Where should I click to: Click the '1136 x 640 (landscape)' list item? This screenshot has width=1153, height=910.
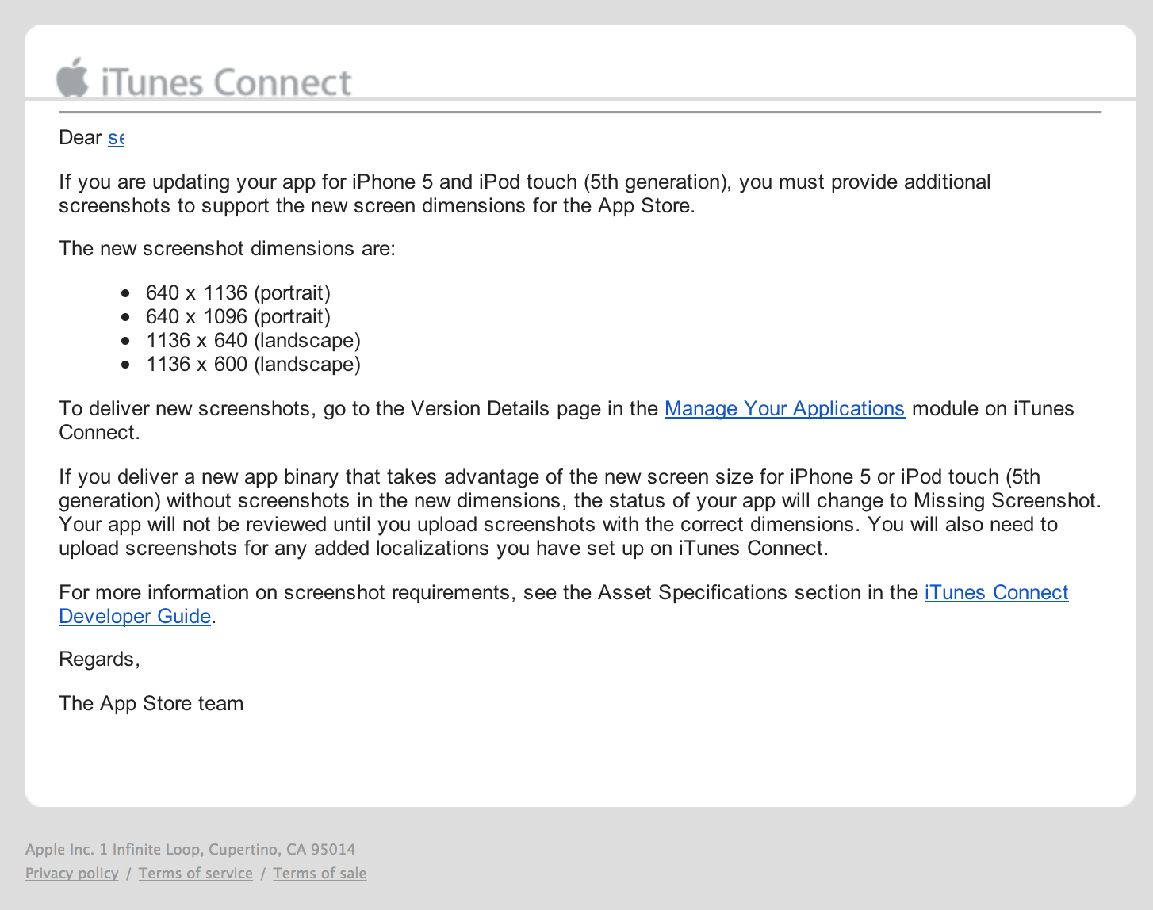[253, 341]
